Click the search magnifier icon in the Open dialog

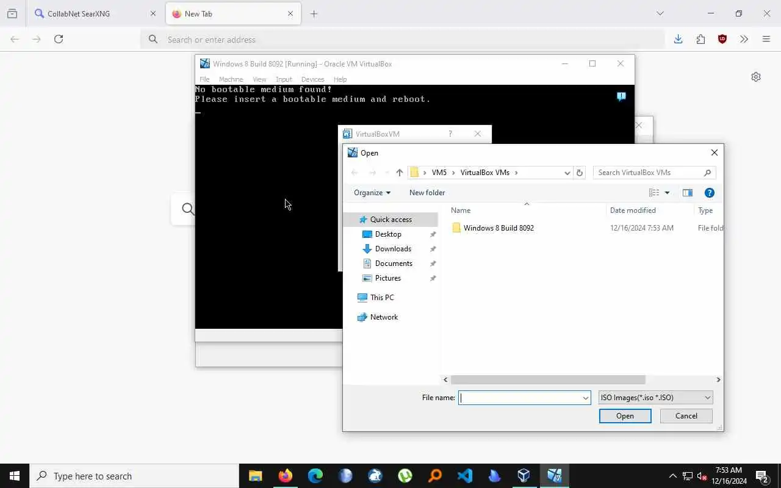pyautogui.click(x=708, y=173)
